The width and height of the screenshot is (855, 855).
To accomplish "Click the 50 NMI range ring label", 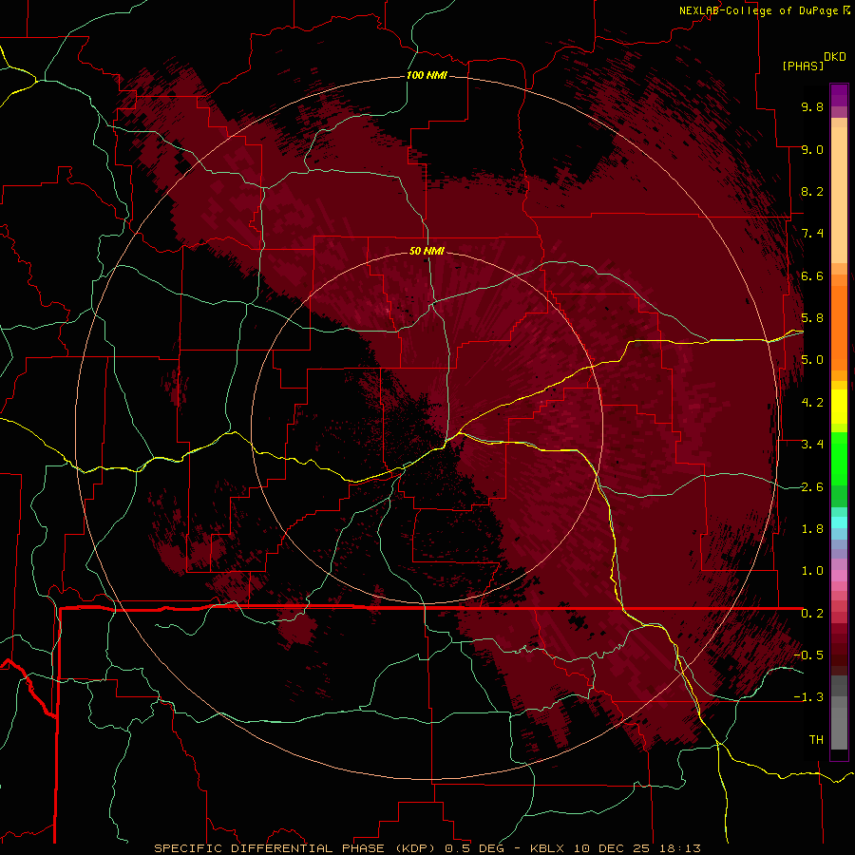I will 427,251.
